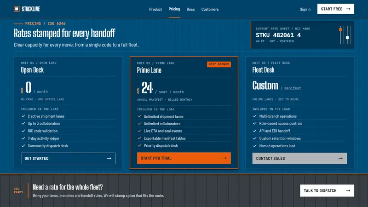Click checkmark beside Up to 3 collaborators

23,123
